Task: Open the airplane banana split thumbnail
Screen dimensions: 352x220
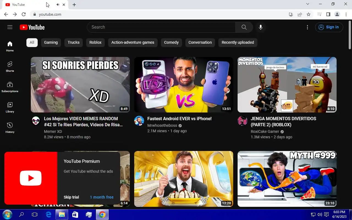Action: [x=184, y=179]
